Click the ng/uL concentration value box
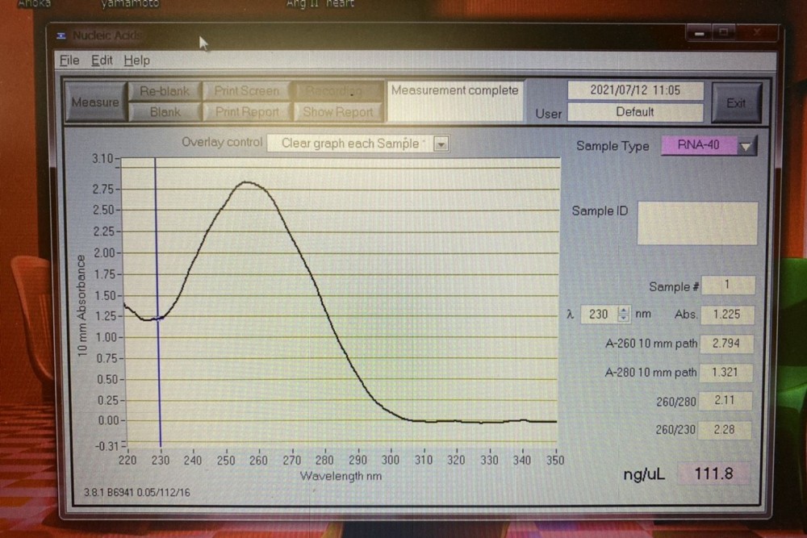The width and height of the screenshot is (807, 538). tap(713, 473)
